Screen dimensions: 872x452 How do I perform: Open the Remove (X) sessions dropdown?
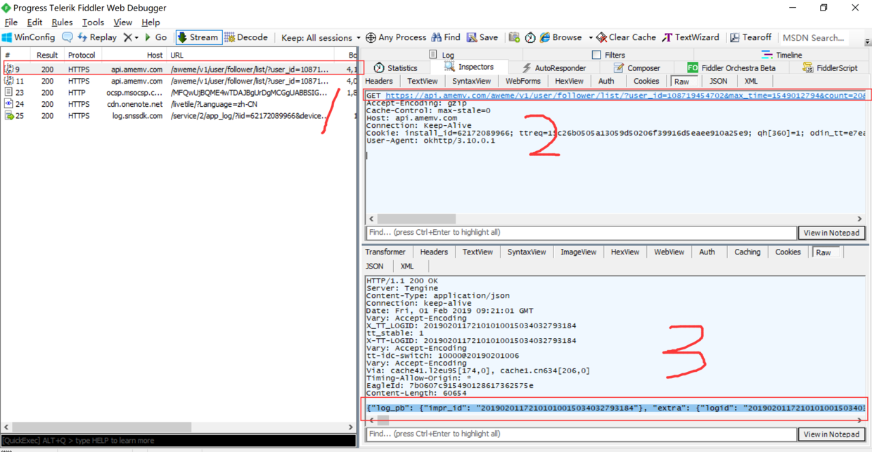pyautogui.click(x=131, y=37)
